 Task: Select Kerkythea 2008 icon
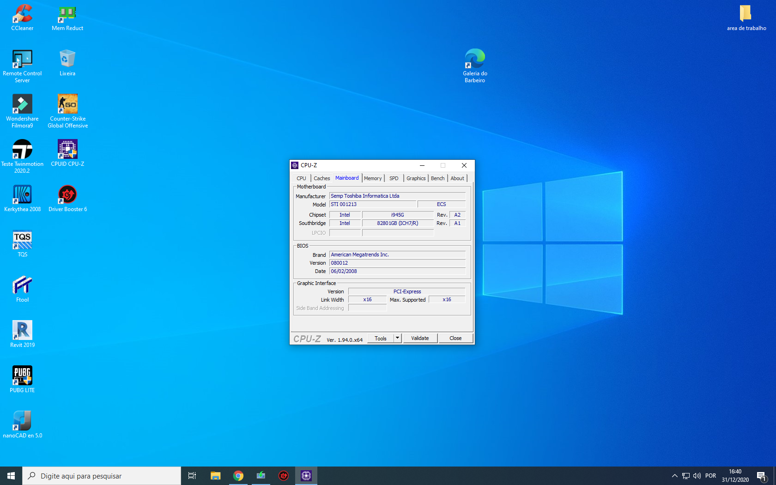[x=22, y=199]
